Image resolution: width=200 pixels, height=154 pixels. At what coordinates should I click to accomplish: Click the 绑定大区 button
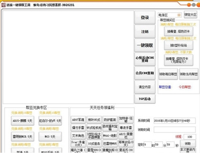click(x=190, y=15)
